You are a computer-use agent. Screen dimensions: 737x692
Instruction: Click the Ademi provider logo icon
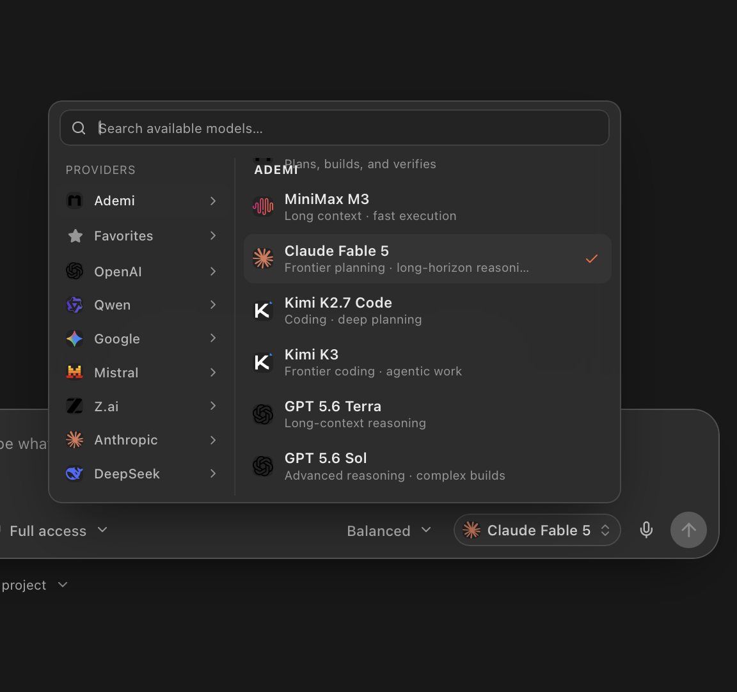tap(75, 201)
